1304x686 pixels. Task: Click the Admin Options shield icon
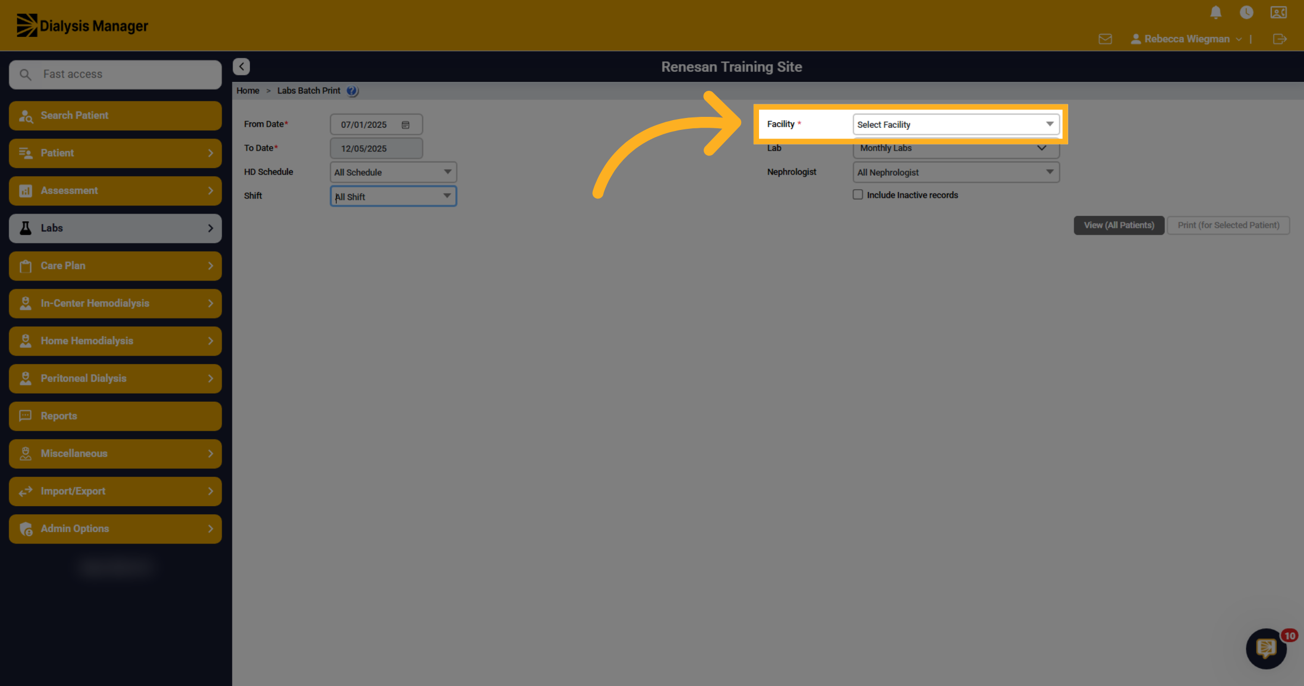coord(26,529)
